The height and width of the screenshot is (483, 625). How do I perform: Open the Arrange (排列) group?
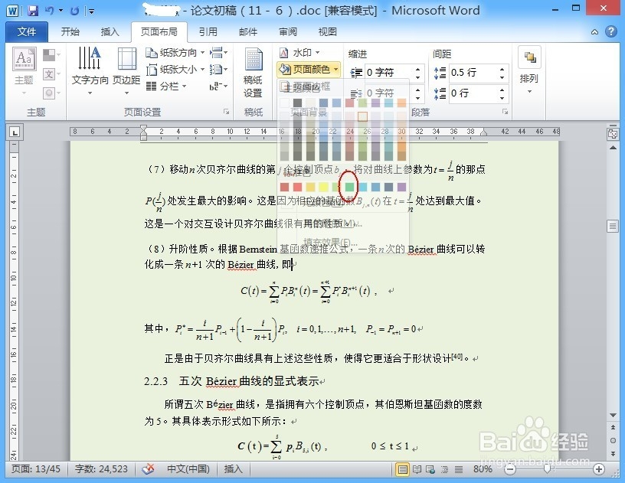point(529,71)
